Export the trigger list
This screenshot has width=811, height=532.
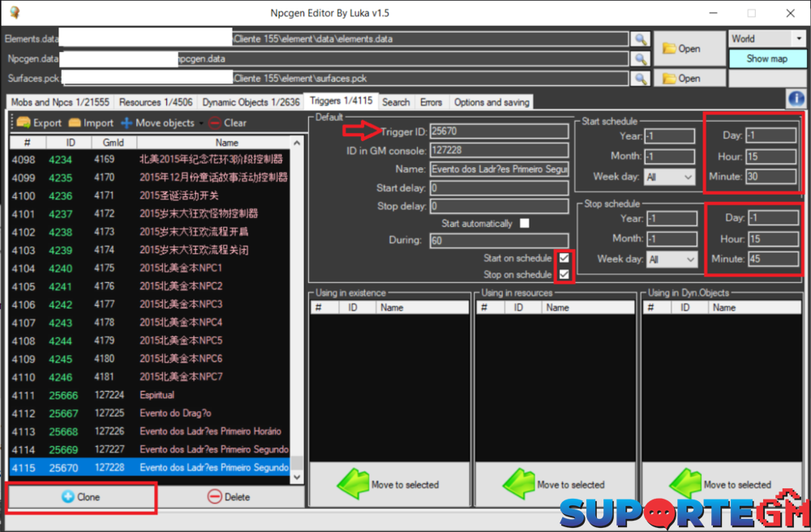click(x=39, y=123)
